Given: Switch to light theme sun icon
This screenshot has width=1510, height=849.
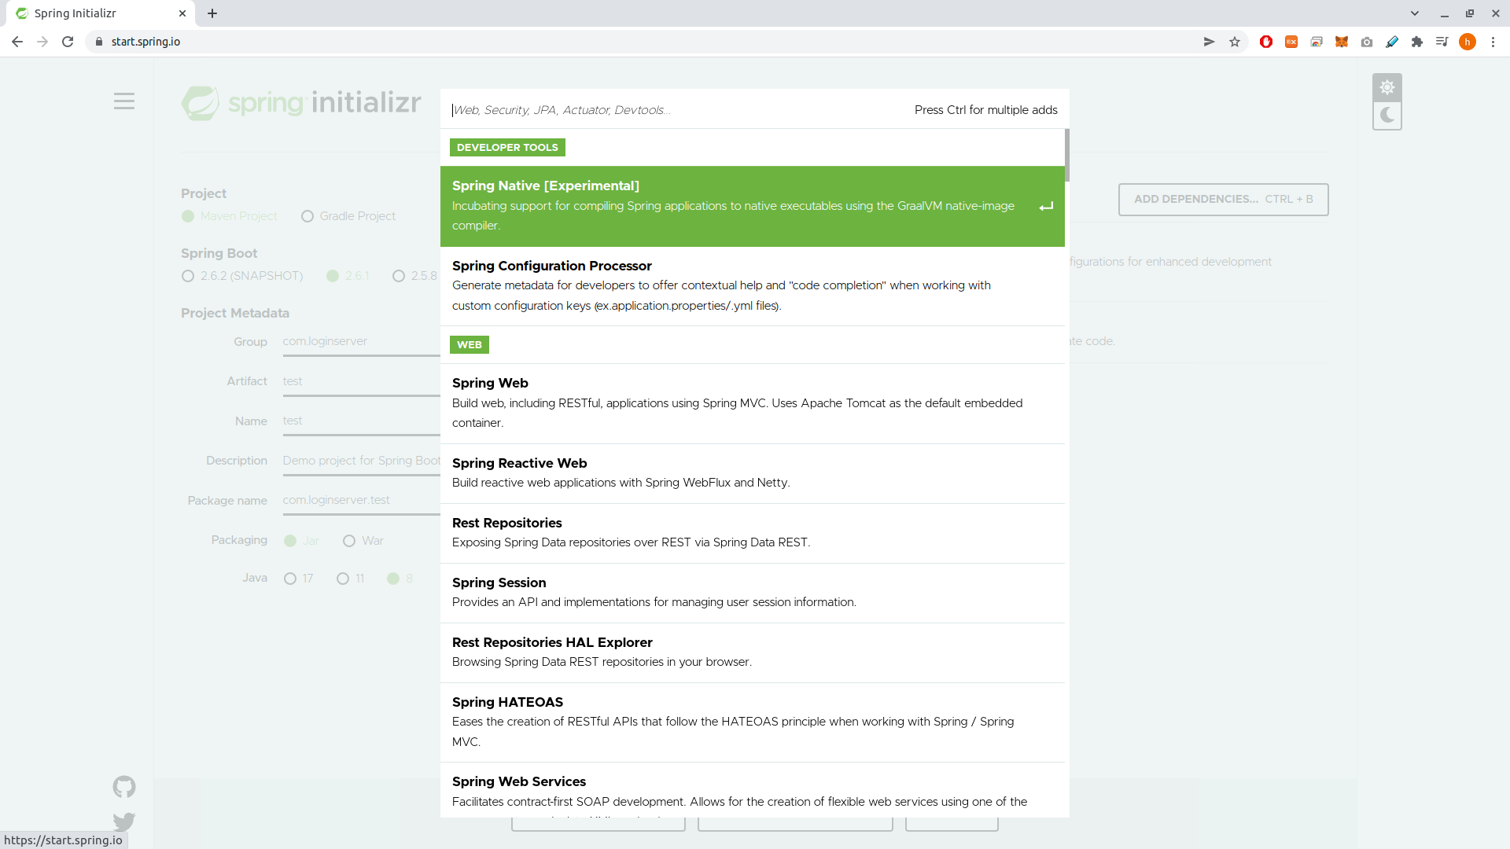Looking at the screenshot, I should (1387, 87).
